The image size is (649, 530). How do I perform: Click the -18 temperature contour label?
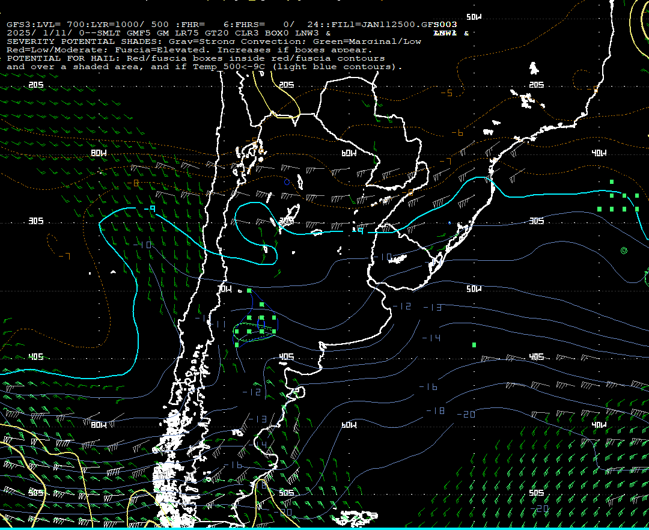pos(436,410)
